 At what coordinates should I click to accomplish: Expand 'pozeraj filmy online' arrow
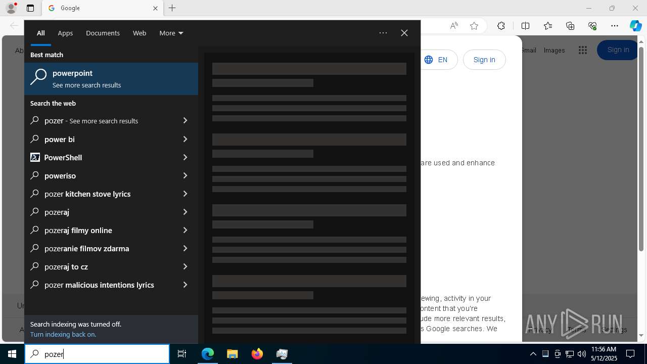185,230
